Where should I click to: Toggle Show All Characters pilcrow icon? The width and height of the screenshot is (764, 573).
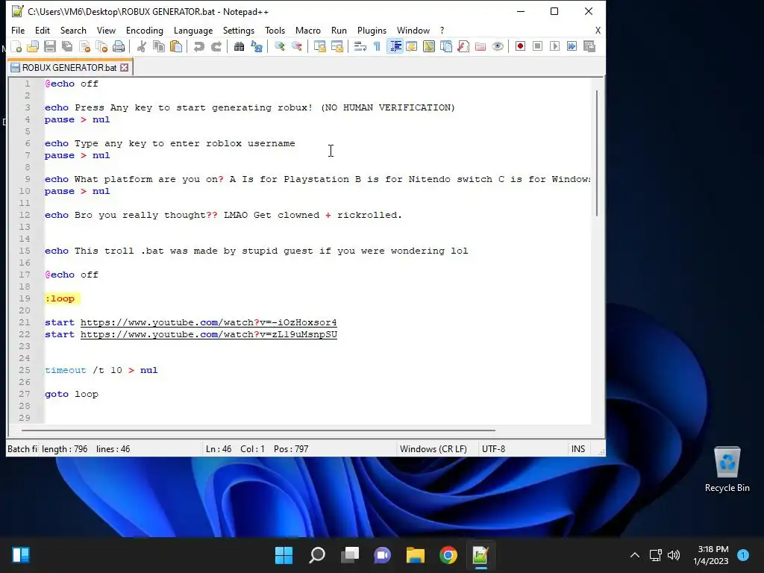377,47
